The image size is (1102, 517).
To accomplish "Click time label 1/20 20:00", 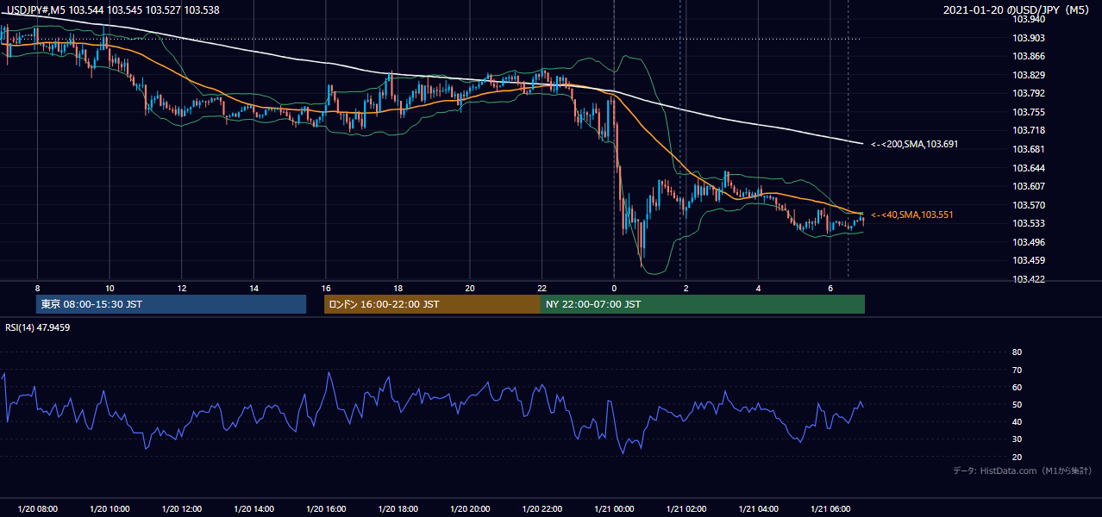I will (470, 509).
